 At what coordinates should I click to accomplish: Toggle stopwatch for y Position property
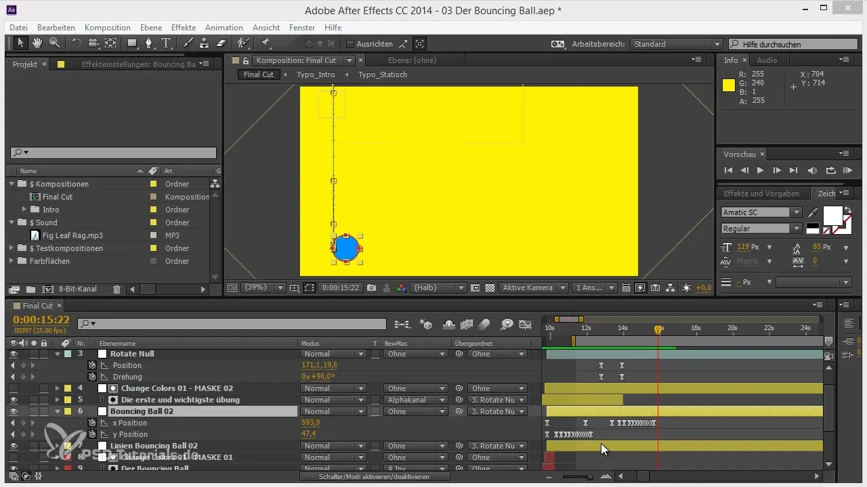pos(93,434)
